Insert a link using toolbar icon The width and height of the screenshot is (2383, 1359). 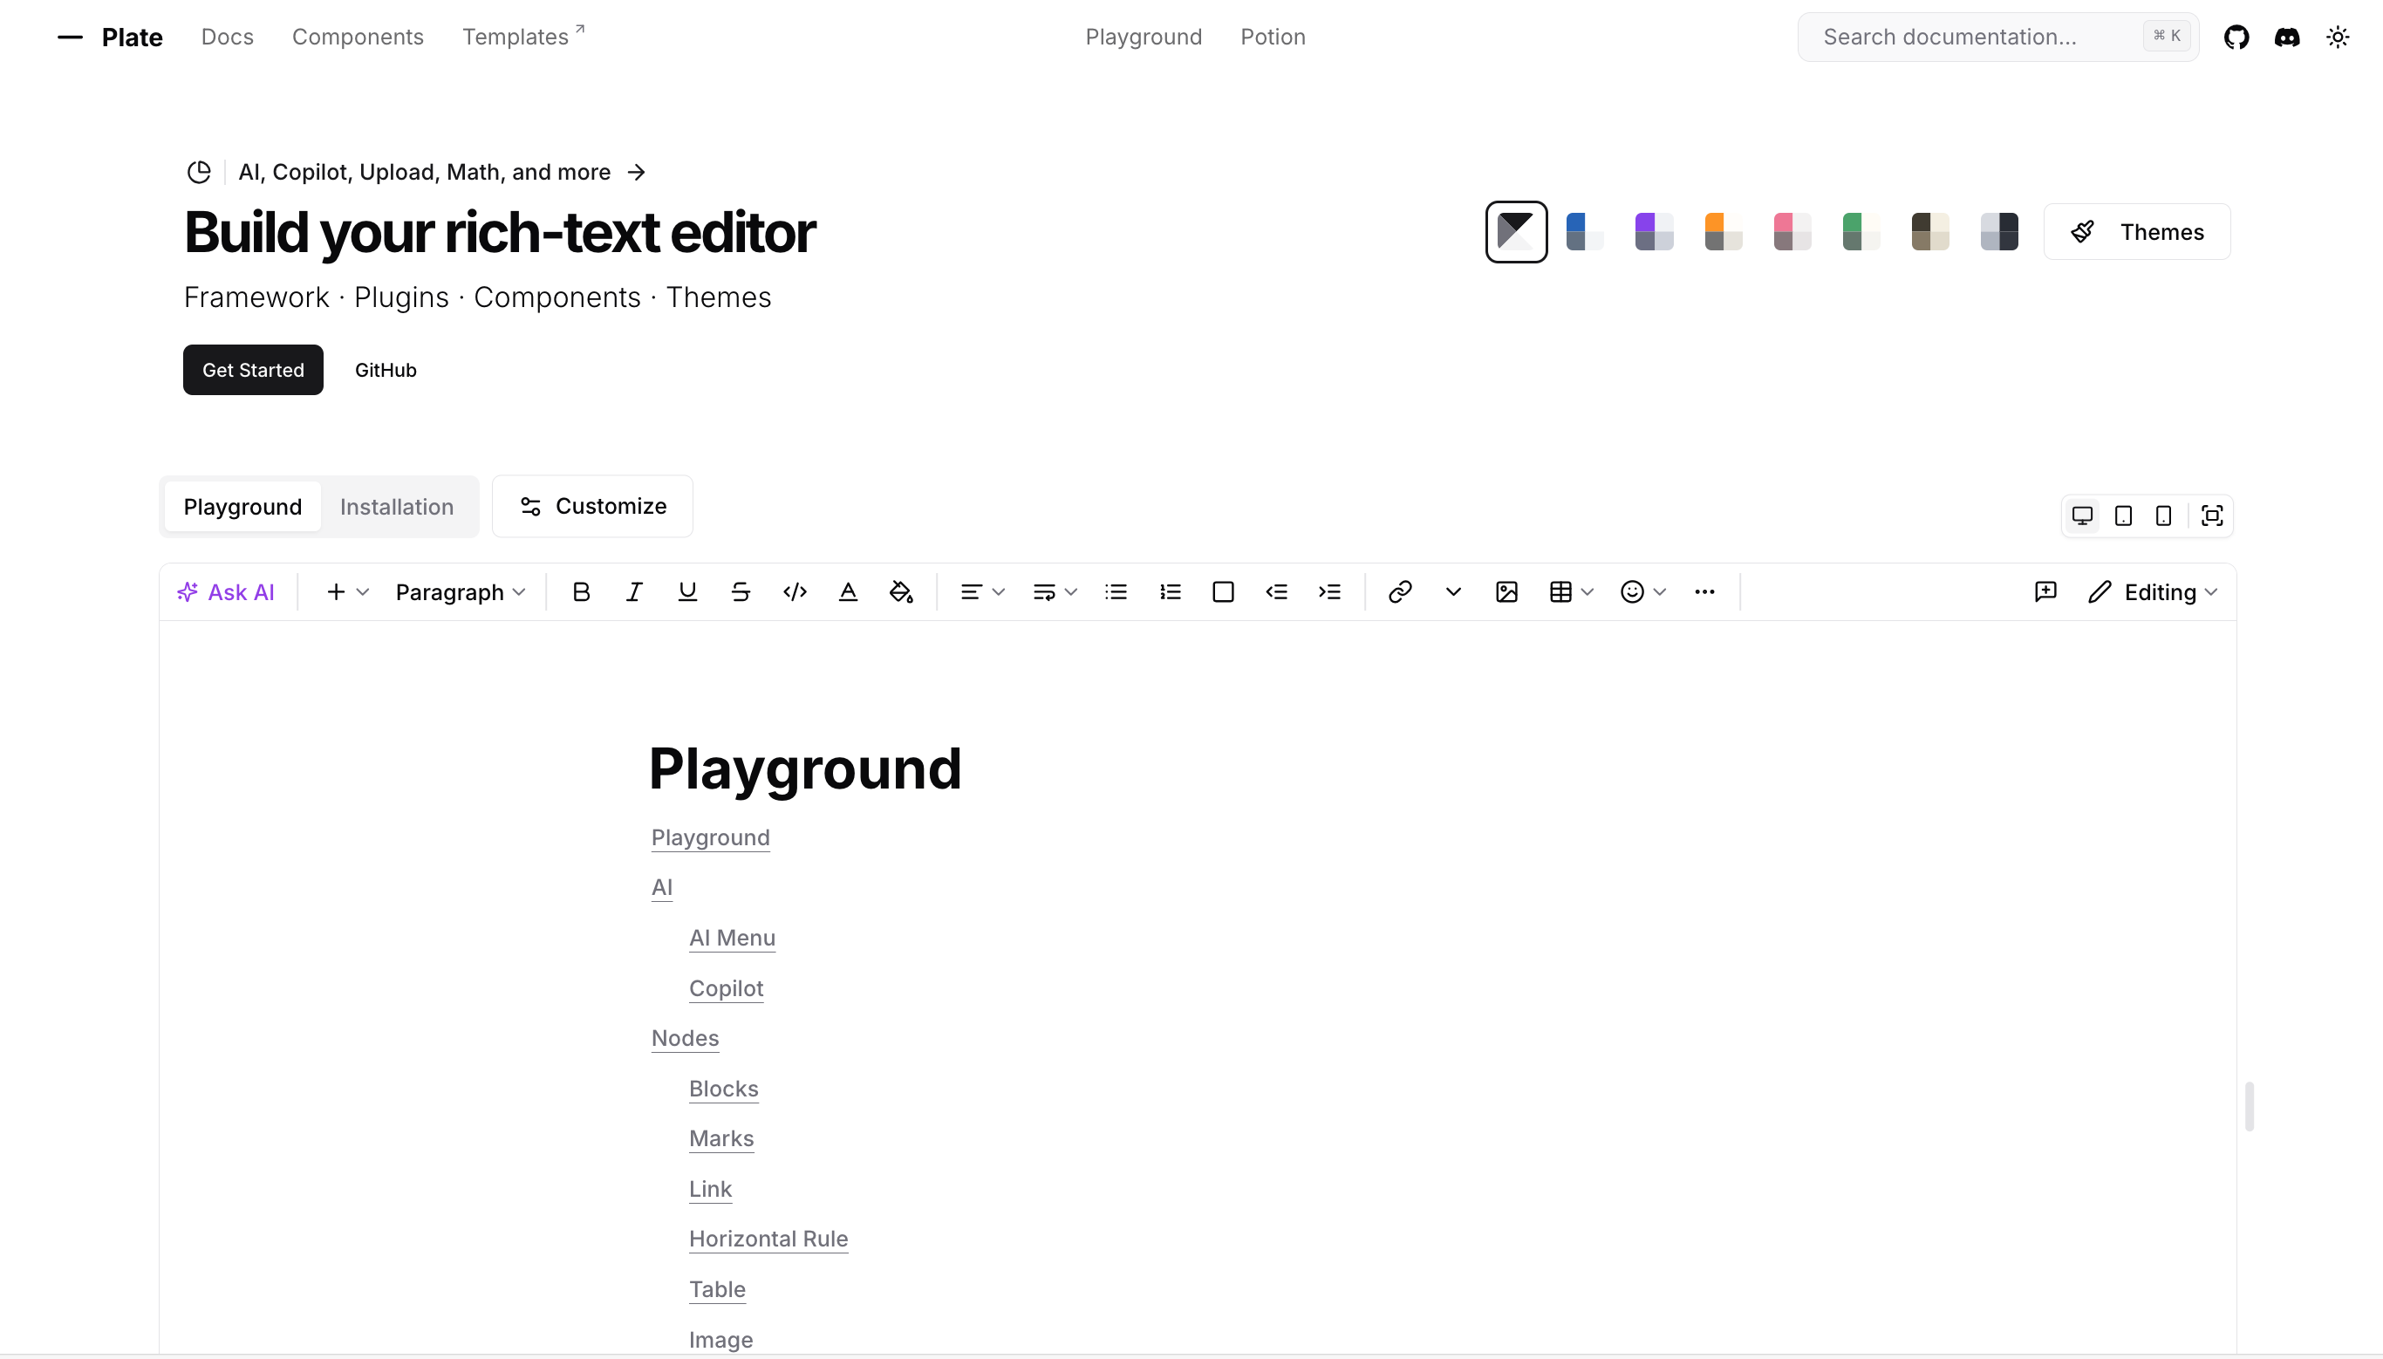[x=1400, y=591]
